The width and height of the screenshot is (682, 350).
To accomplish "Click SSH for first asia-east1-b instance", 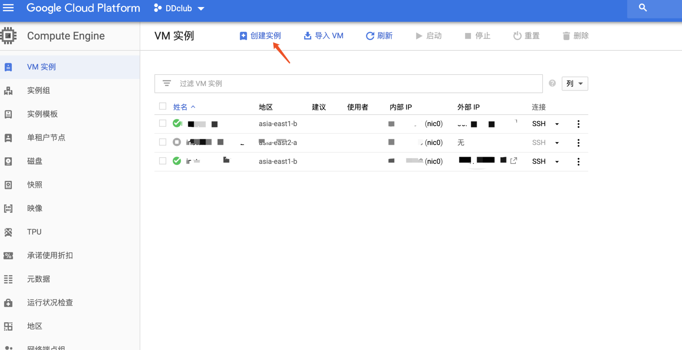I will pyautogui.click(x=538, y=124).
